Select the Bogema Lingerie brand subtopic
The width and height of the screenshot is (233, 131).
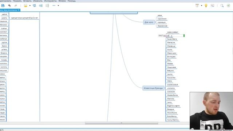[x=173, y=106]
